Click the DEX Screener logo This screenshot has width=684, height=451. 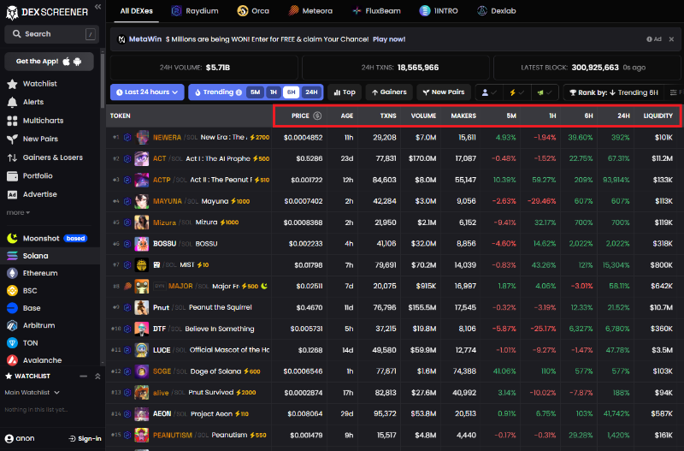tap(47, 12)
